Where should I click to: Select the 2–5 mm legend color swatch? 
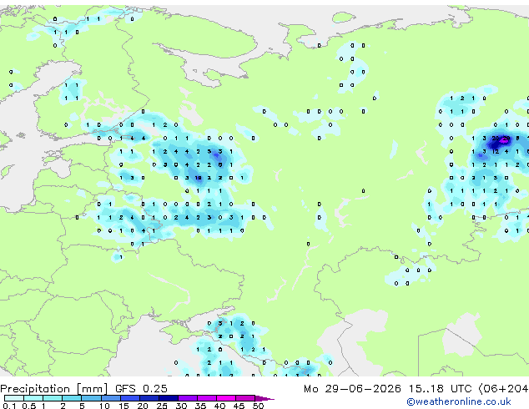[72, 398]
